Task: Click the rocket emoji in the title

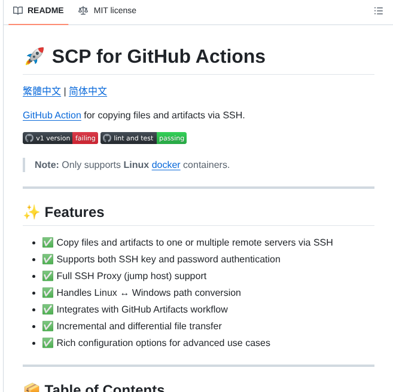Action: coord(35,56)
